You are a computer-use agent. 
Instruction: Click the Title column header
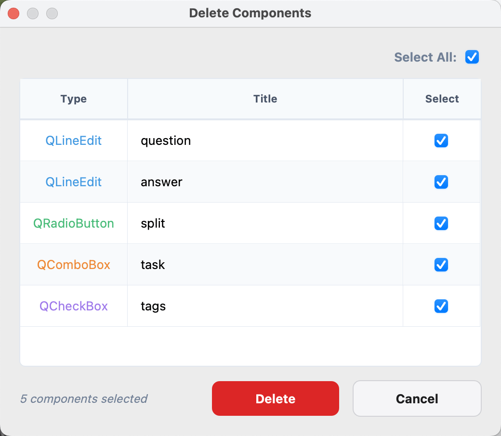click(265, 99)
